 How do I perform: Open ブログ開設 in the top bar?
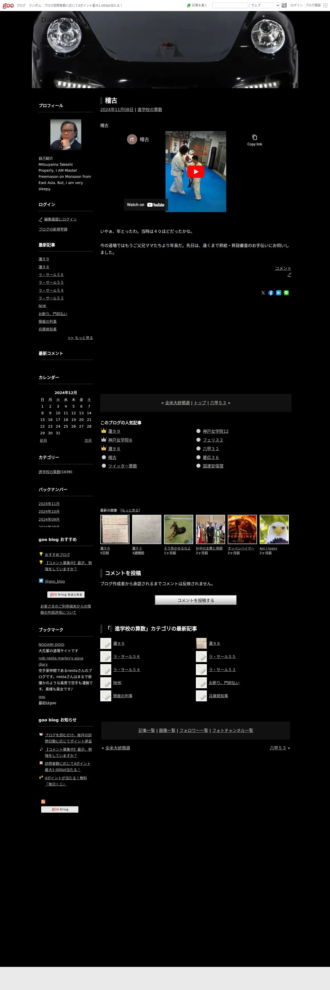point(313,5)
